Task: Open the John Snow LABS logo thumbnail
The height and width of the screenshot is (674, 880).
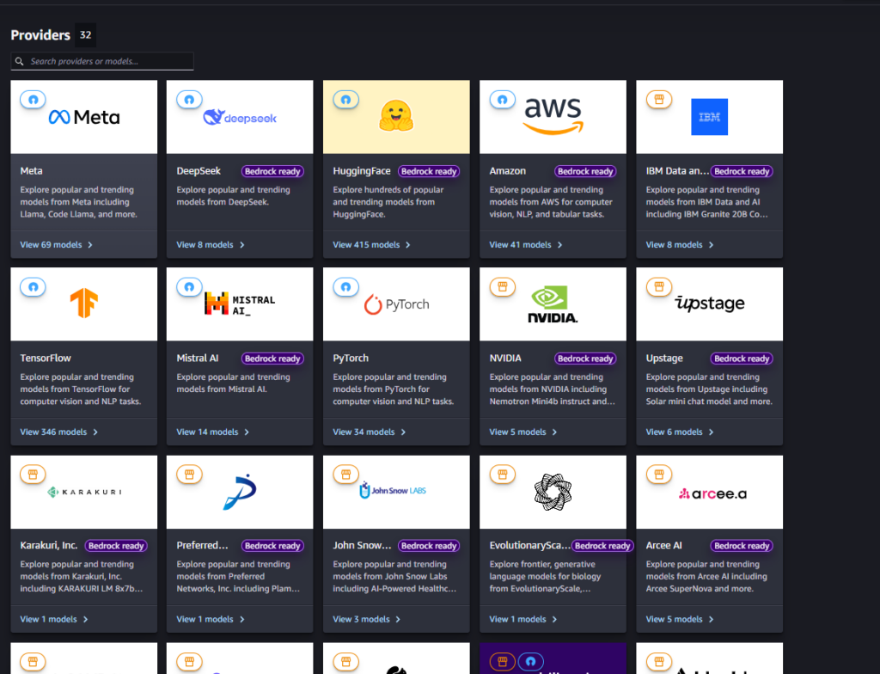Action: click(x=393, y=490)
